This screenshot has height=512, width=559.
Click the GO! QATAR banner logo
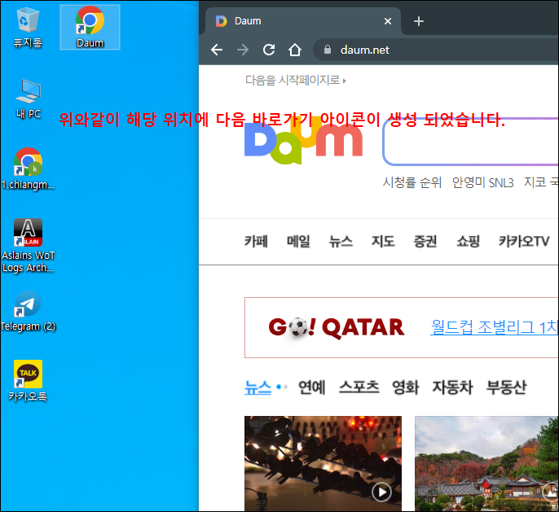pyautogui.click(x=337, y=327)
